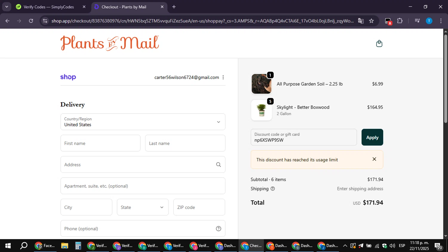Dismiss the discount usage limit message
The image size is (448, 252).
374,159
